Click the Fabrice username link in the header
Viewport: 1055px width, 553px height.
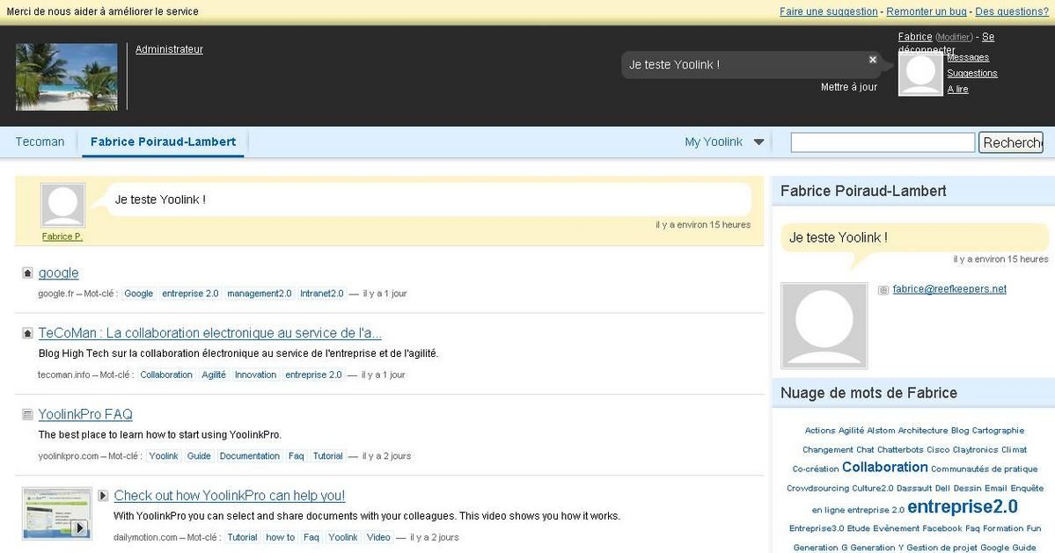coord(915,37)
